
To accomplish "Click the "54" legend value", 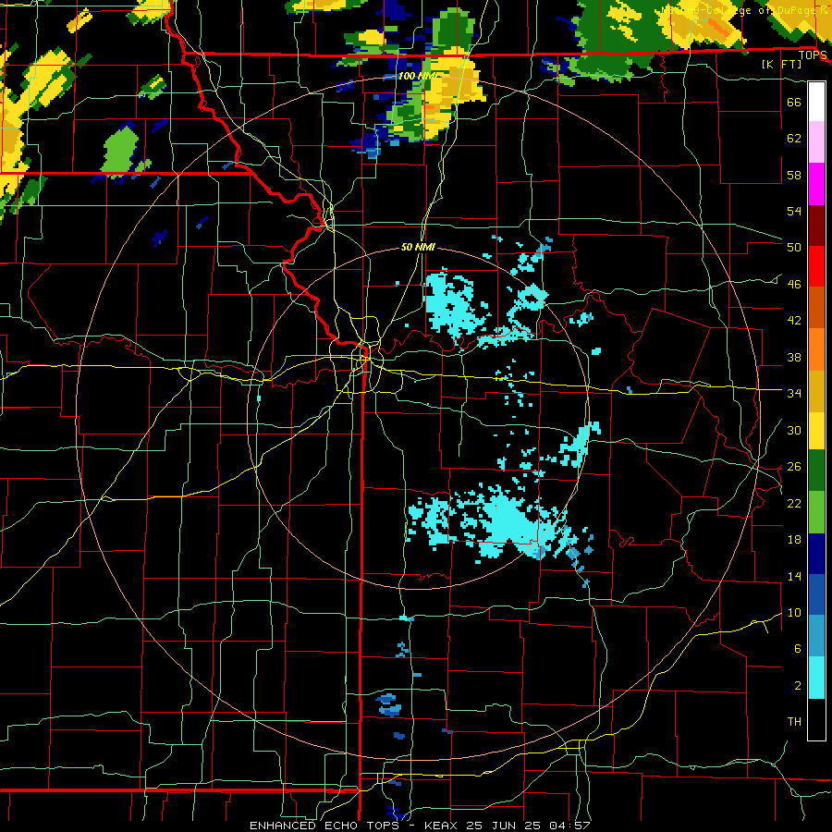I will point(794,211).
